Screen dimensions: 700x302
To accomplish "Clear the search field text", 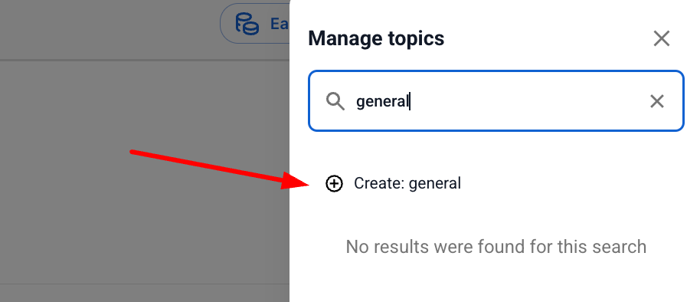I will tap(656, 101).
